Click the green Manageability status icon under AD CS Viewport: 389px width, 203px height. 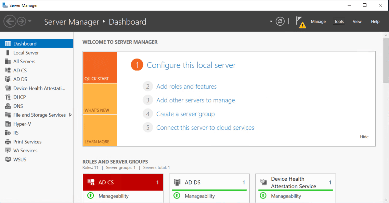[91, 195]
